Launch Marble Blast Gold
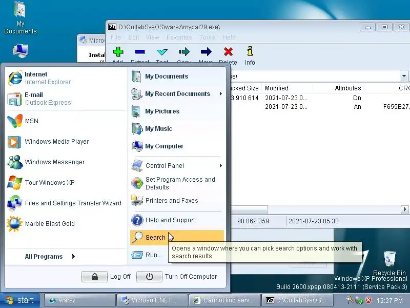This screenshot has height=308, width=410. pos(66,224)
